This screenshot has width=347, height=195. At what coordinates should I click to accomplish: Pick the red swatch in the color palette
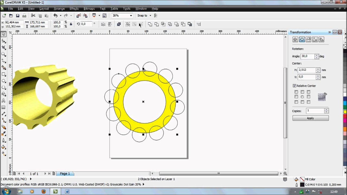(345, 116)
